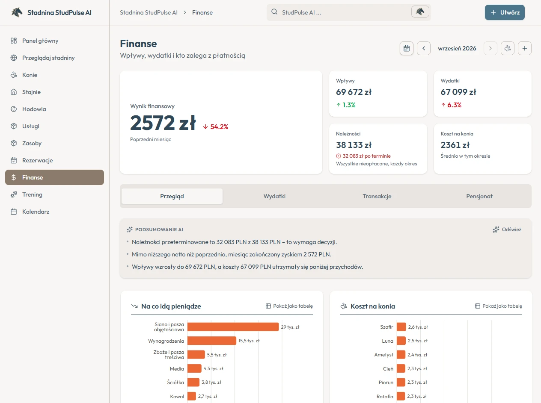Click the first AI summary line about Należności przeterminowane
The image size is (541, 403).
point(235,242)
